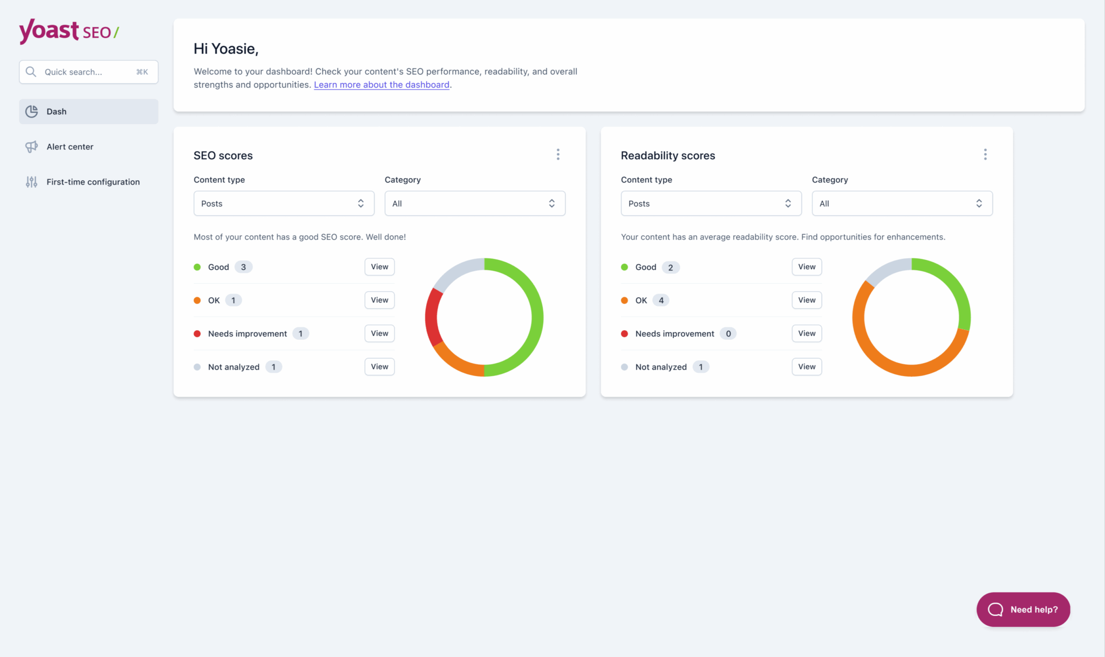
Task: Open the Alert center megaphone icon
Action: pyautogui.click(x=31, y=146)
